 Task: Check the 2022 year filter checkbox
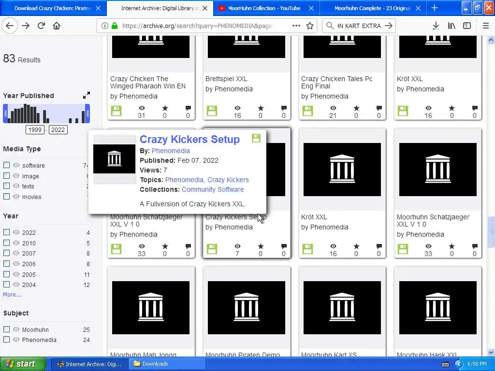(6, 232)
